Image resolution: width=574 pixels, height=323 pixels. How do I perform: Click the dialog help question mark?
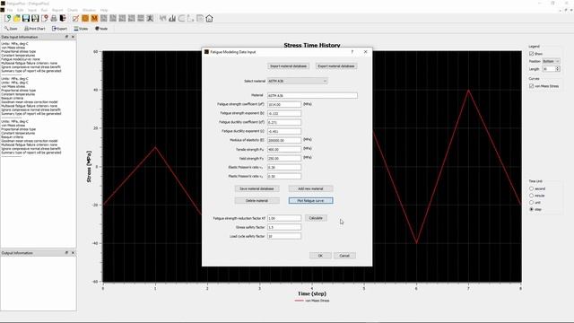click(x=352, y=52)
